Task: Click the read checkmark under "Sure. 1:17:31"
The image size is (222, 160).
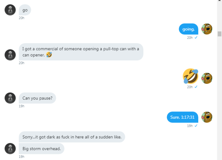Action: click(196, 126)
